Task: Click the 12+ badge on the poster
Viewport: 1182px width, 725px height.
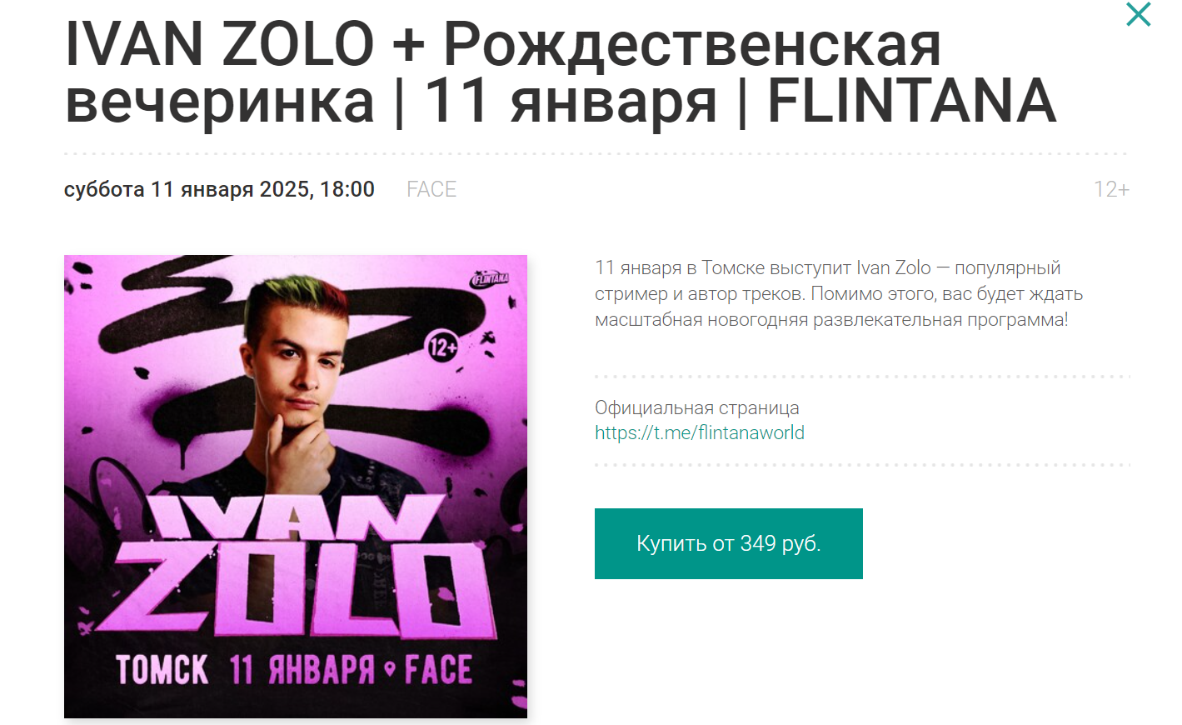Action: click(442, 346)
